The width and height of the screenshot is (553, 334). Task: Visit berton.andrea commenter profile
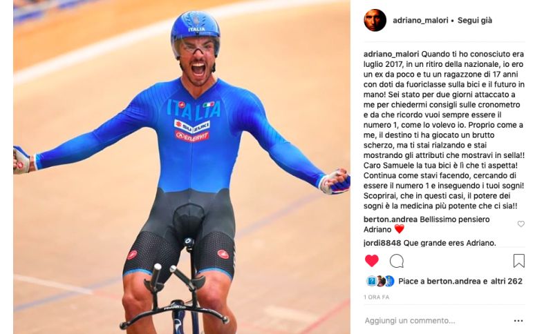tap(391, 219)
